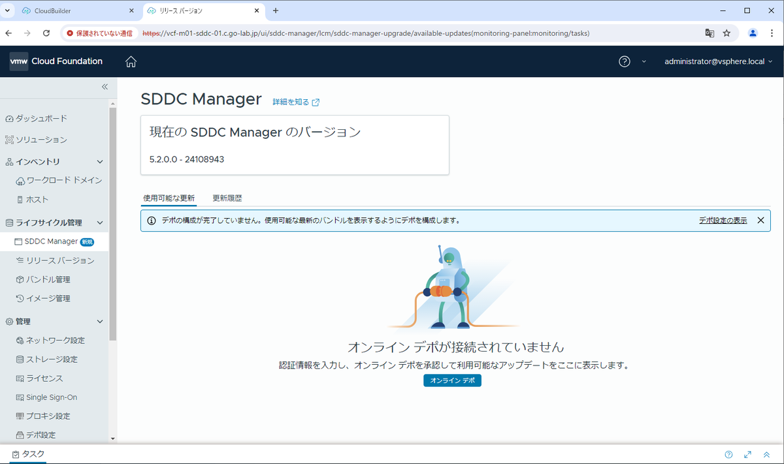The width and height of the screenshot is (784, 464).
Task: Open ダッシュボード in sidebar
Action: pyautogui.click(x=36, y=118)
